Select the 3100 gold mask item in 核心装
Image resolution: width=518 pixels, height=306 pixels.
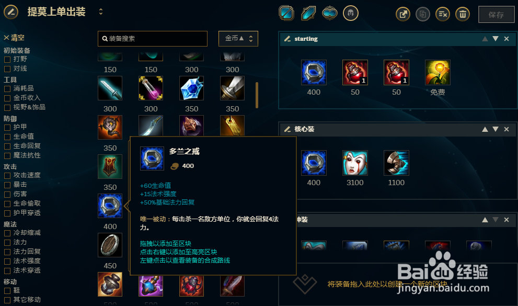(355, 163)
